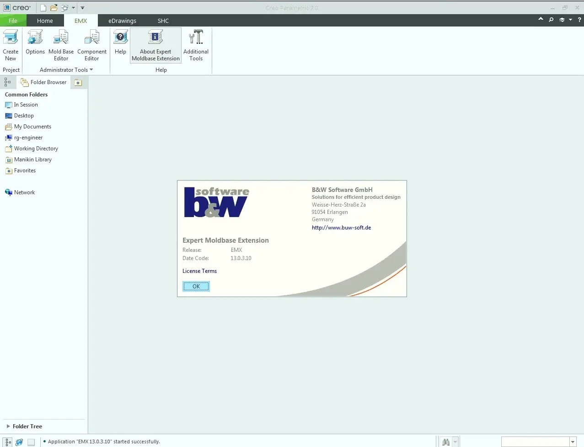The width and height of the screenshot is (584, 447).
Task: Click the binoculars Find icon in status bar
Action: pyautogui.click(x=446, y=442)
